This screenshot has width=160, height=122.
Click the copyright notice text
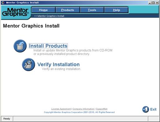coord(79,112)
